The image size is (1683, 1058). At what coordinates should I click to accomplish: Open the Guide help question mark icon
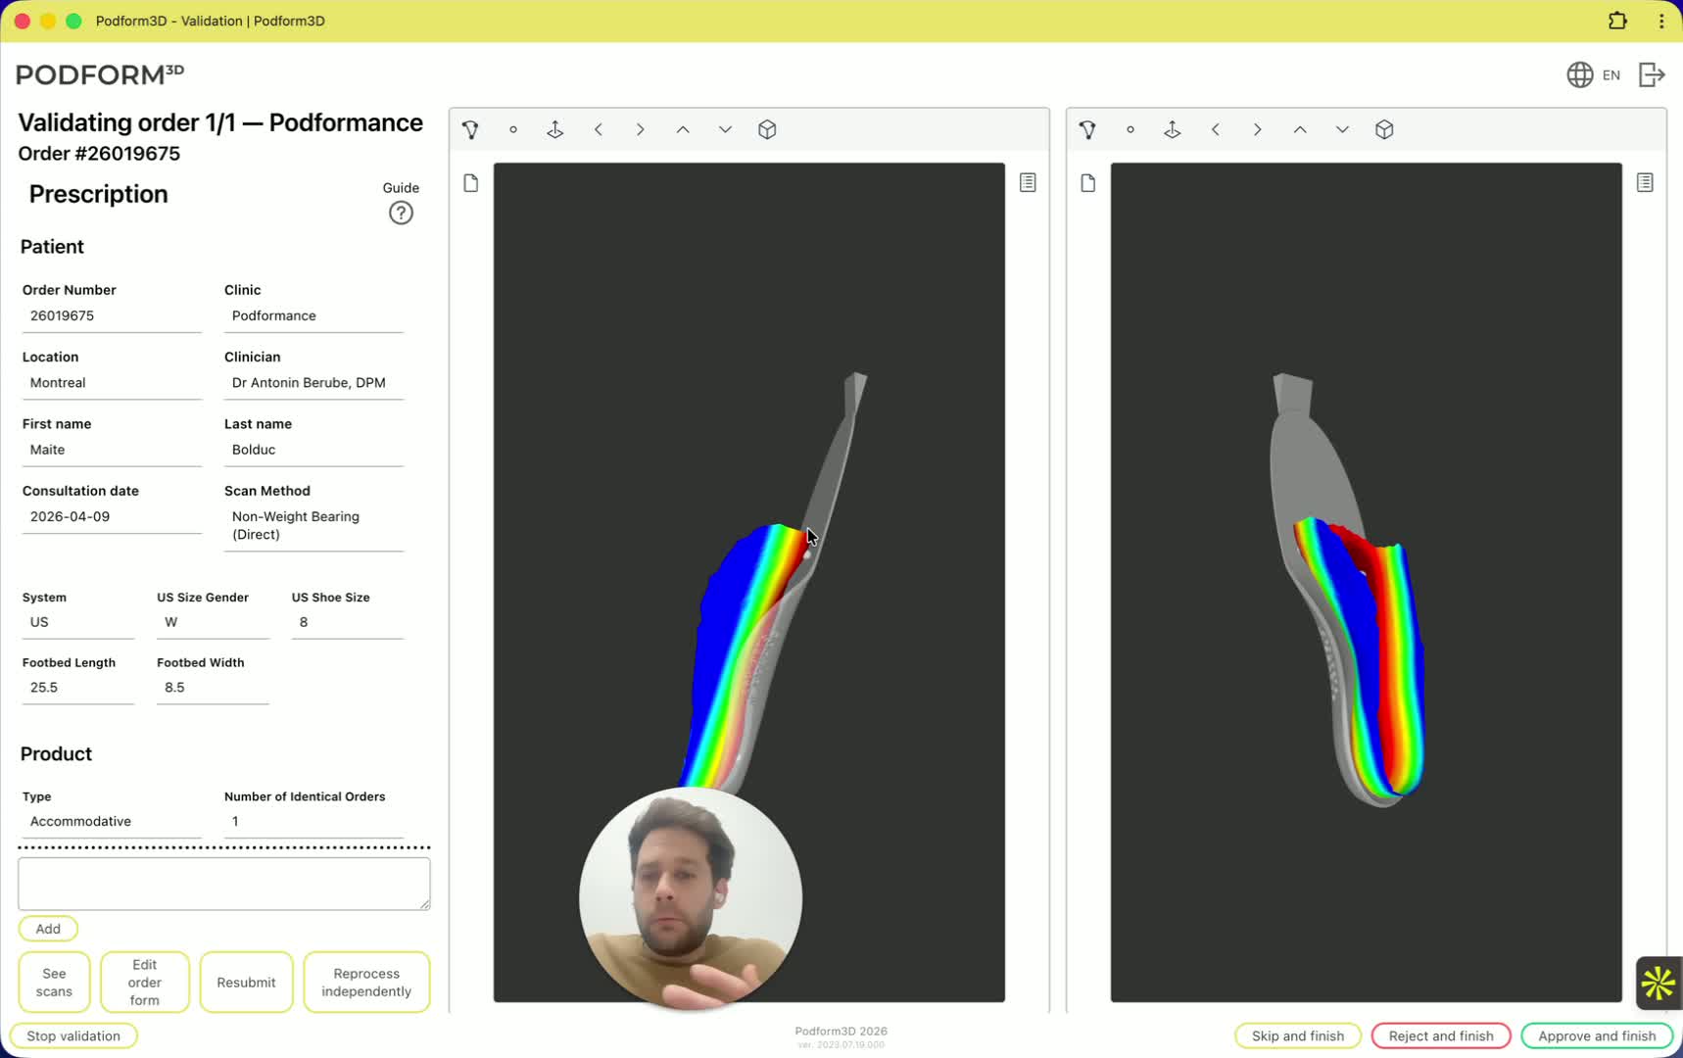tap(401, 213)
